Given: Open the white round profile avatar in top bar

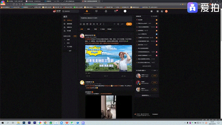Looking at the screenshot, I should pos(125,11).
